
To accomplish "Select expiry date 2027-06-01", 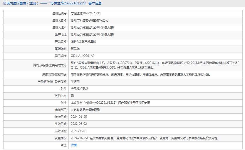I will (79, 131).
